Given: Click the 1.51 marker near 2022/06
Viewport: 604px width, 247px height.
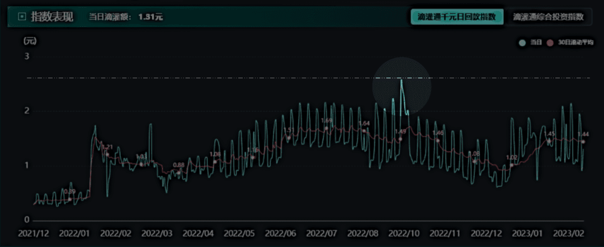Looking at the screenshot, I should (289, 138).
